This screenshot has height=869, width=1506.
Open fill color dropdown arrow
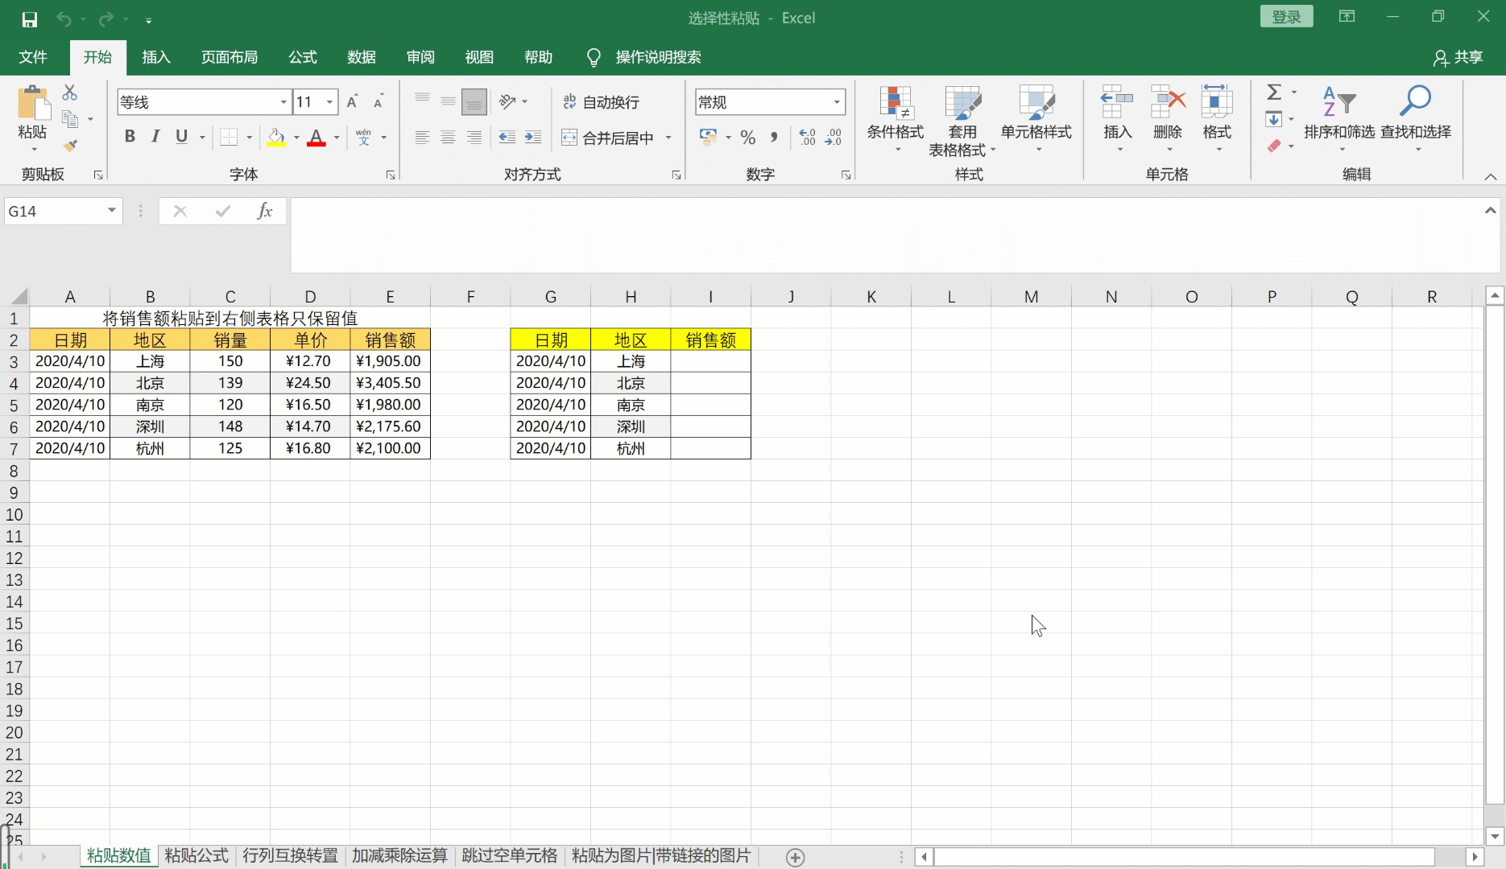point(296,138)
